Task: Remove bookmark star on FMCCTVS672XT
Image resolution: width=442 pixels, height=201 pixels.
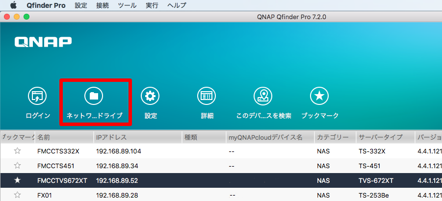Action: click(18, 180)
